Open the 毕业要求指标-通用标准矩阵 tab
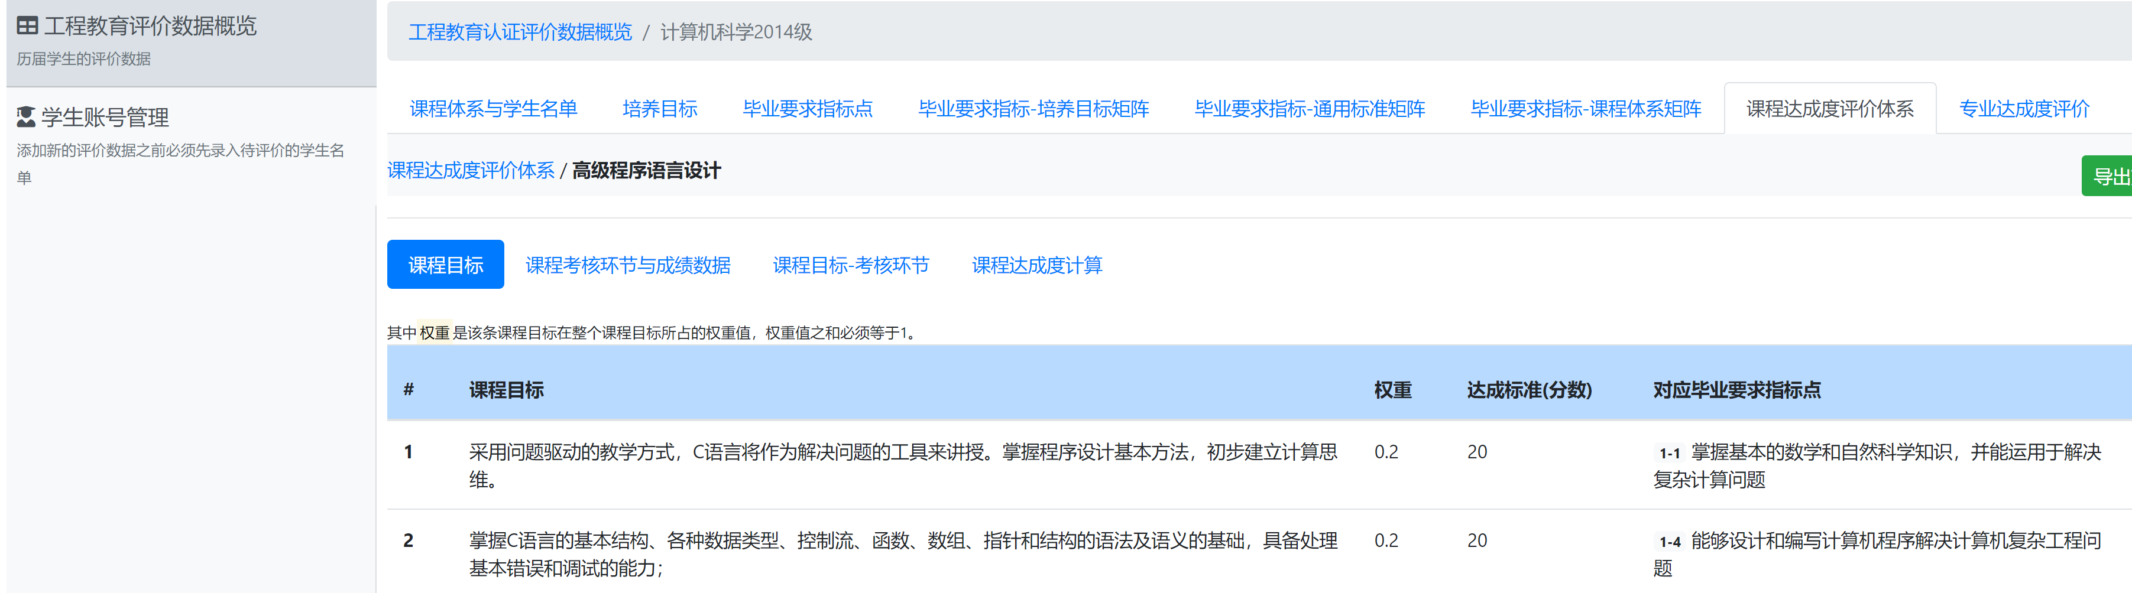This screenshot has width=2132, height=593. pos(1310,108)
